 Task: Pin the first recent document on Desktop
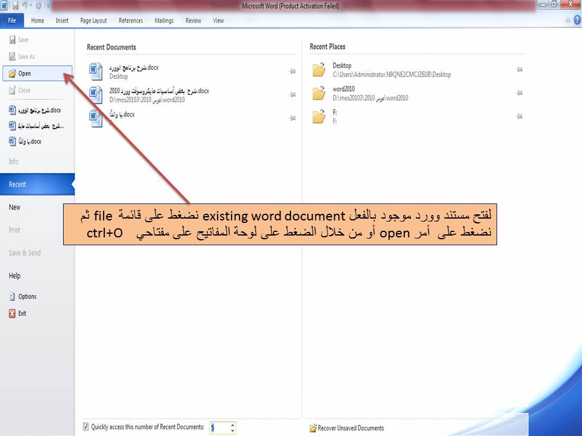(x=292, y=71)
